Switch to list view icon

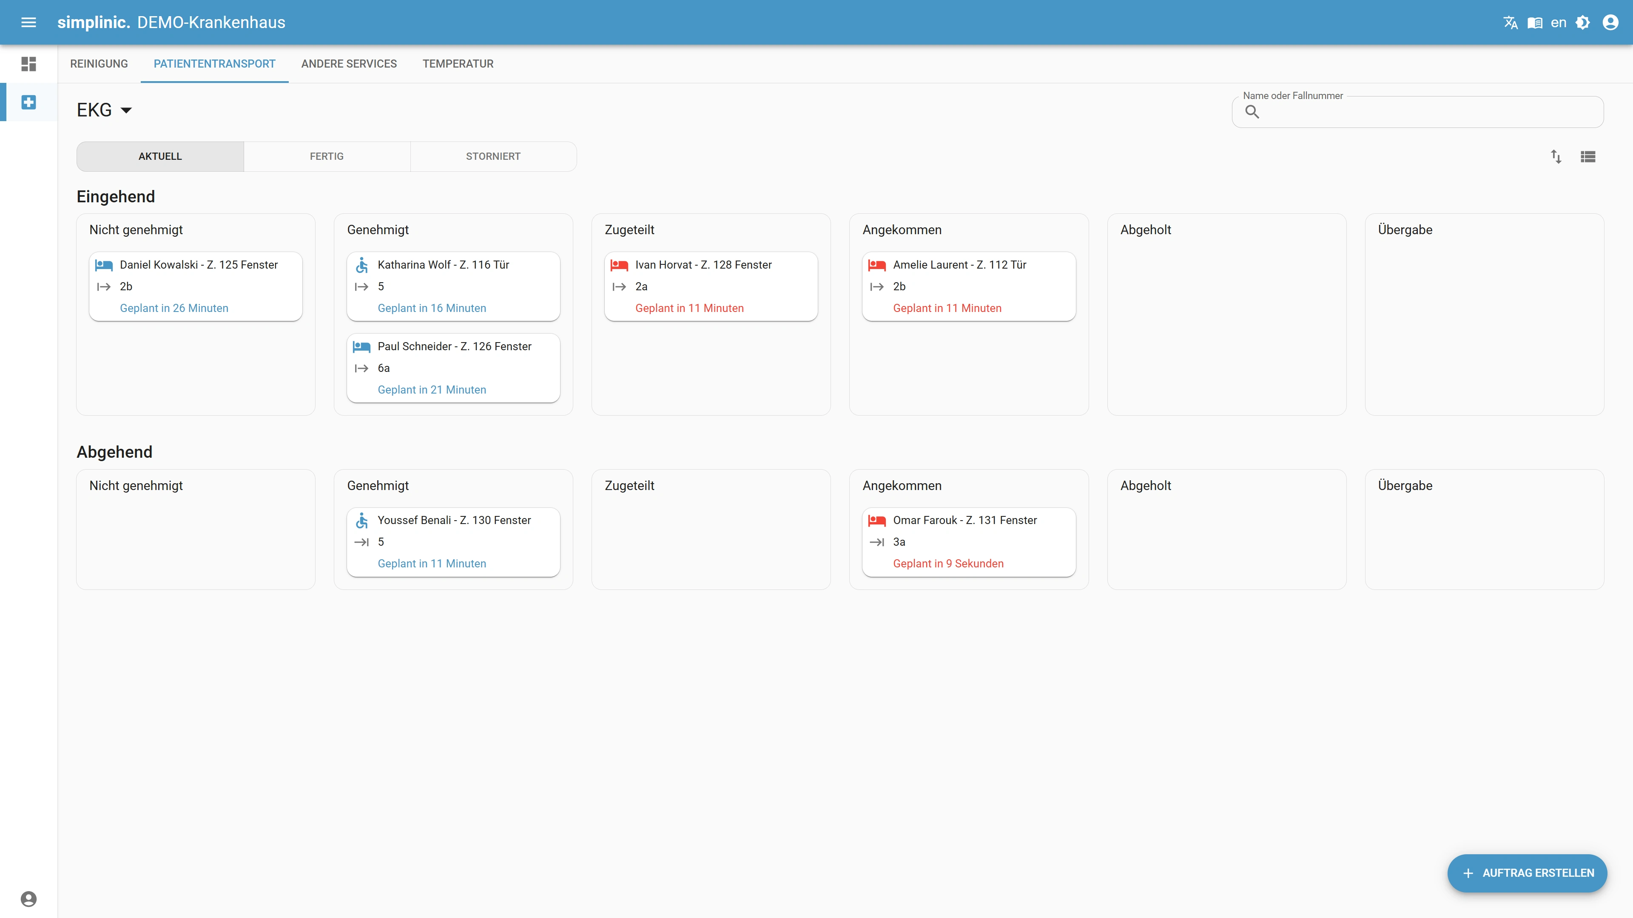1588,156
